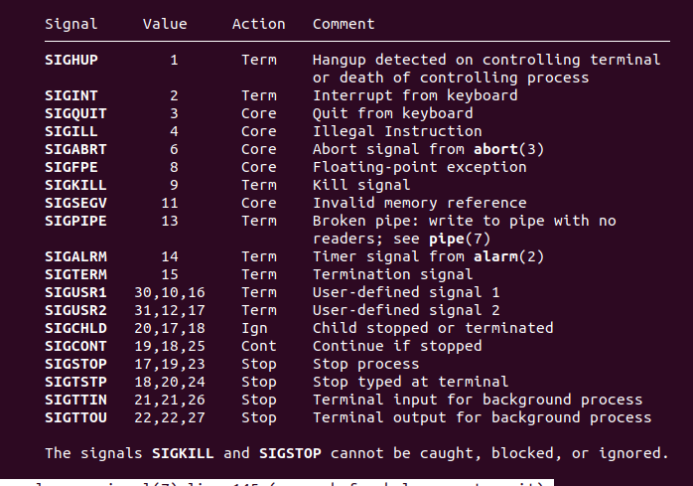693x486 pixels.
Task: Click the pager status line at the bottom
Action: coord(278,482)
